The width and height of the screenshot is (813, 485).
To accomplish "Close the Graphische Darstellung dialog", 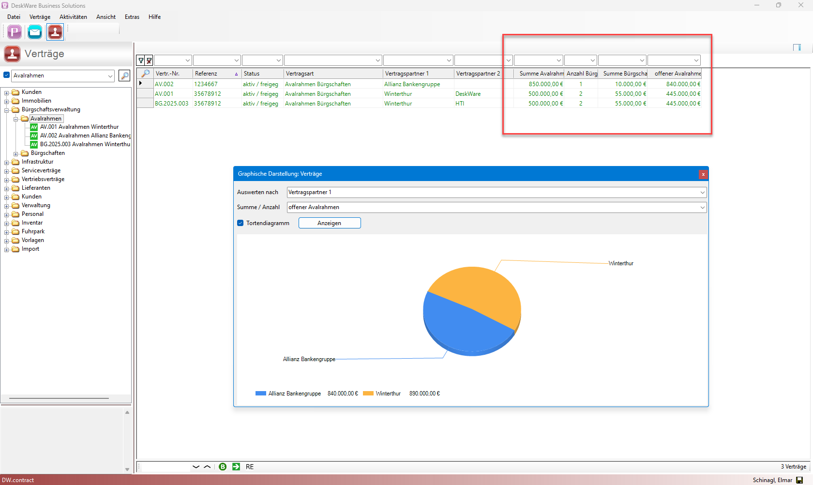I will tap(703, 174).
